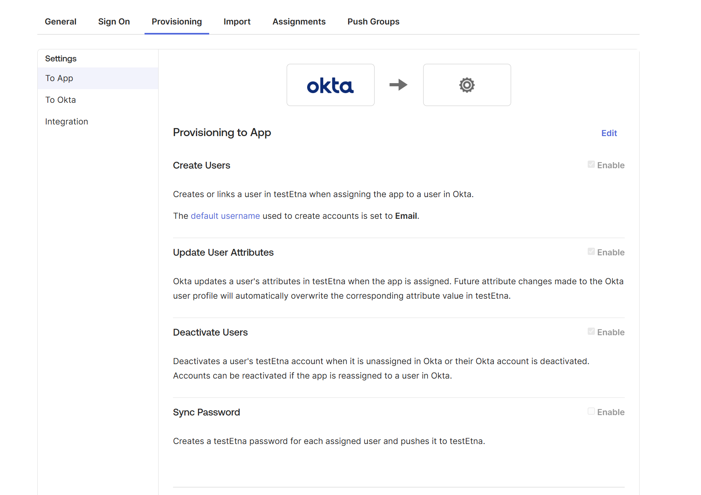Go to the Assignments tab

(x=299, y=22)
